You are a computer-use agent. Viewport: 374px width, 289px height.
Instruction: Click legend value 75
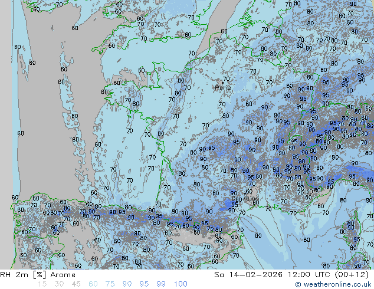(x=110, y=284)
